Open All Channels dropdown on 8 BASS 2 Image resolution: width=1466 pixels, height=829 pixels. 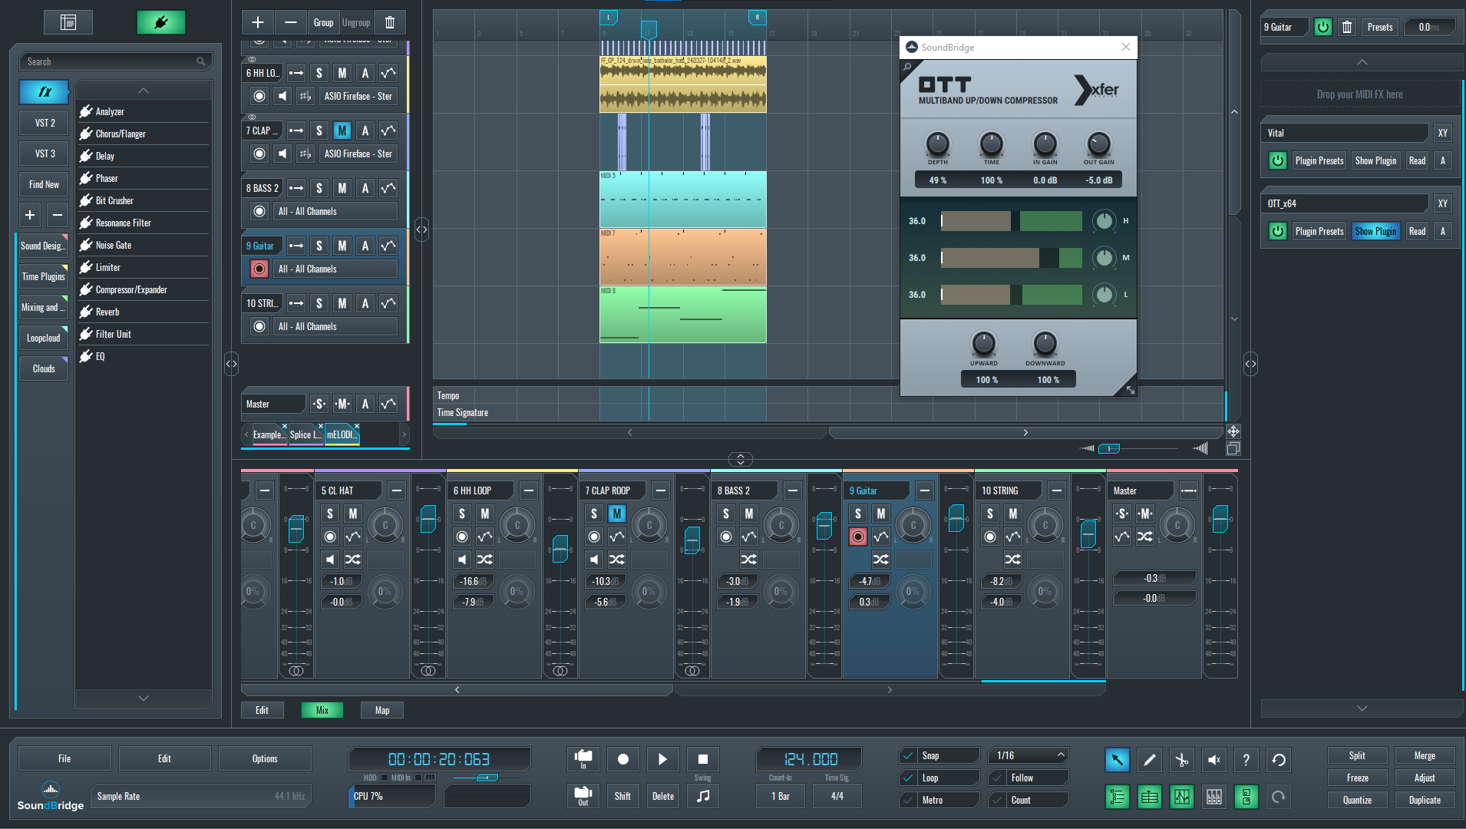coord(335,211)
